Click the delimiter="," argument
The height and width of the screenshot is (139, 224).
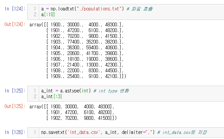pyautogui.click(x=137, y=132)
